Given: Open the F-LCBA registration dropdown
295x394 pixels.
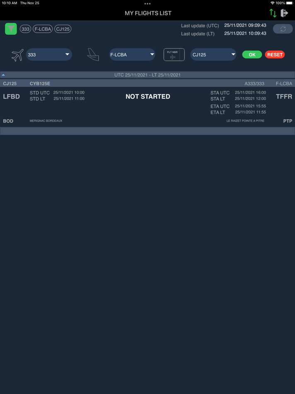Looking at the screenshot, I should click(132, 54).
